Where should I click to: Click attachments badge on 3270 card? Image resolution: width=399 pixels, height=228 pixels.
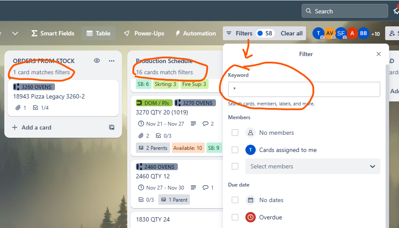point(144,136)
